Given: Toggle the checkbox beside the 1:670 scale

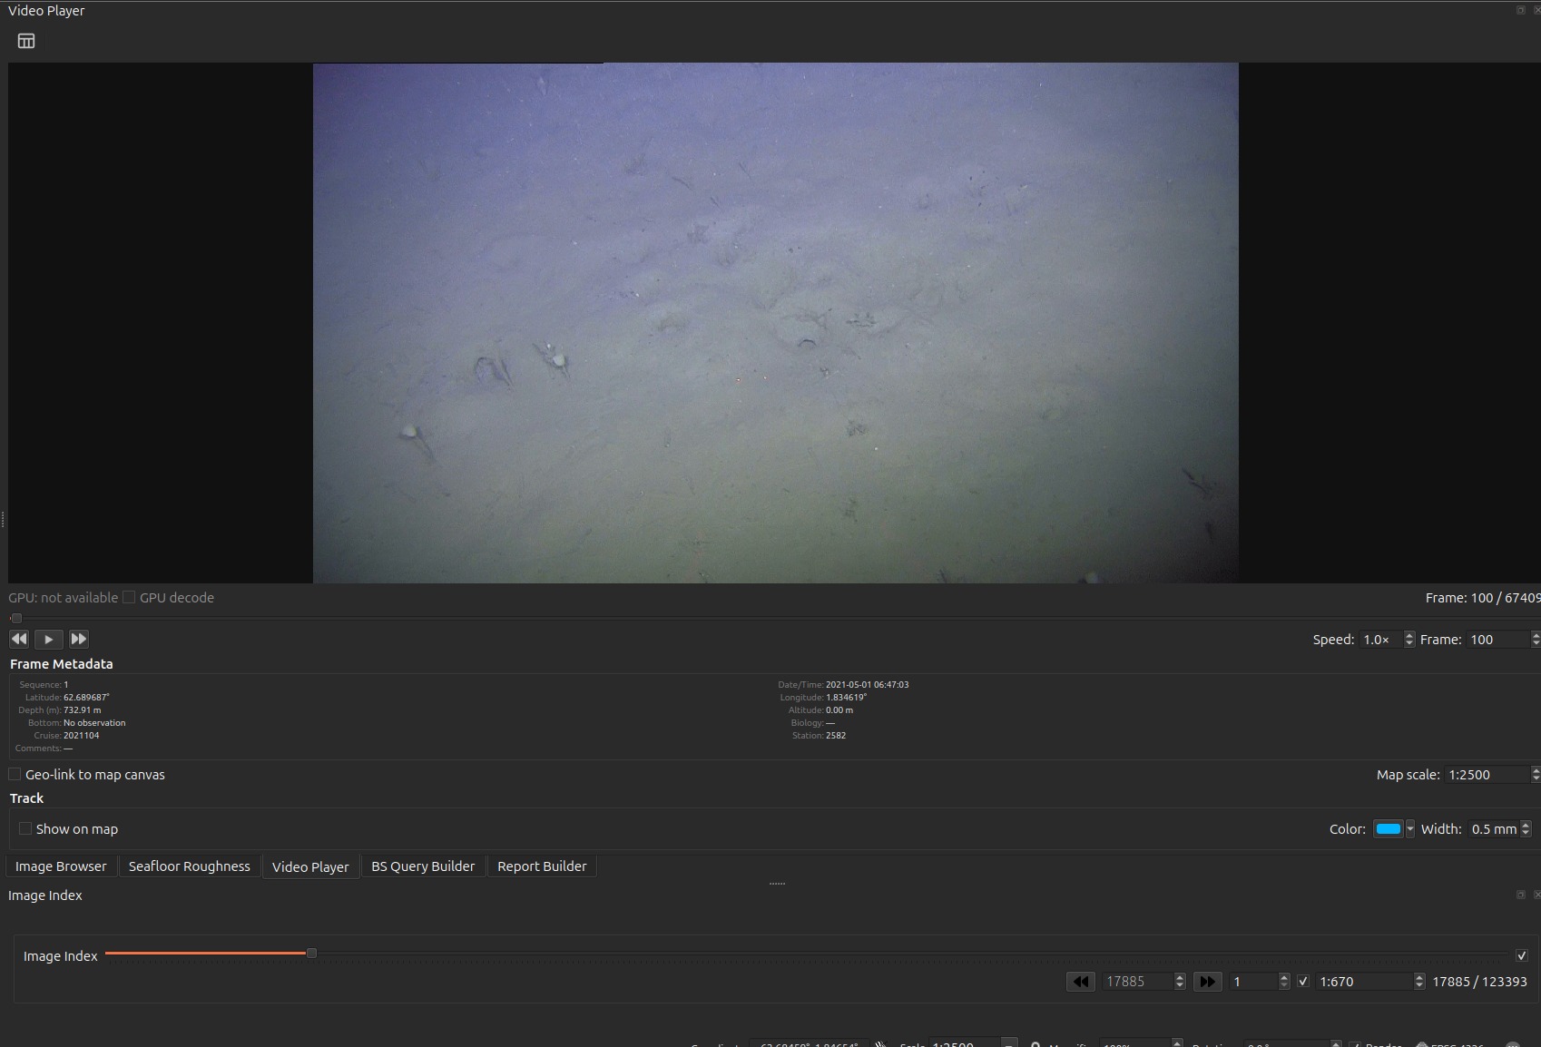Looking at the screenshot, I should [1303, 982].
